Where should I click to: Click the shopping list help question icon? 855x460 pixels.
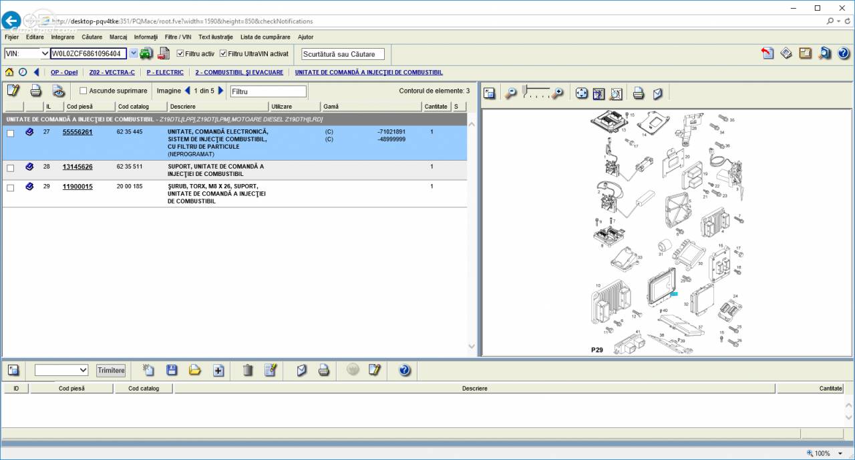[404, 370]
